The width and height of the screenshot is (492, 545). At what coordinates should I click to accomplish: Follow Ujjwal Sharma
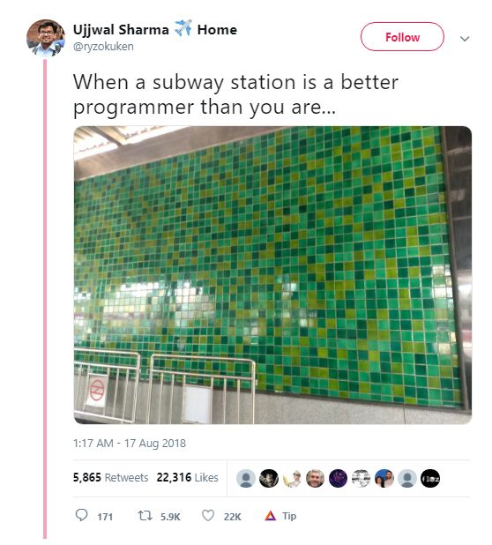tap(402, 37)
